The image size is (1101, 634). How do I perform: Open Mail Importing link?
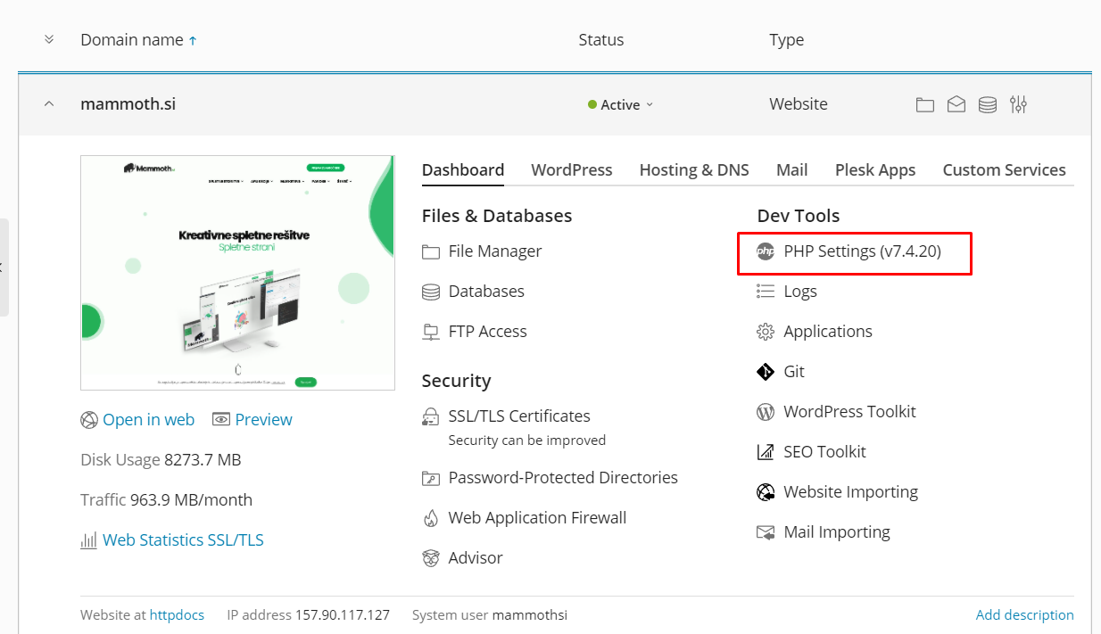pos(837,532)
